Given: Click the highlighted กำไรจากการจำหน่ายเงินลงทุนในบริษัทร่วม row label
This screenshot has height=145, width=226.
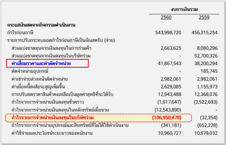Looking at the screenshot, I should 52,117.
